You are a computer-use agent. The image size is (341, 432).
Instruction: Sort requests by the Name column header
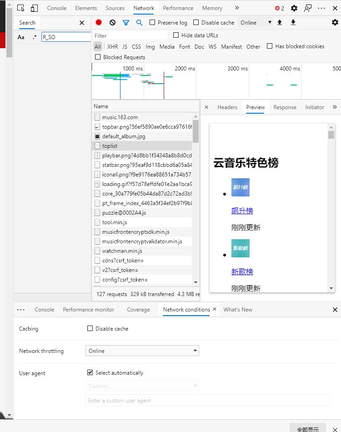(145, 106)
